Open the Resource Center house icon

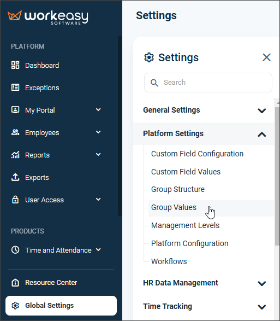tap(15, 283)
